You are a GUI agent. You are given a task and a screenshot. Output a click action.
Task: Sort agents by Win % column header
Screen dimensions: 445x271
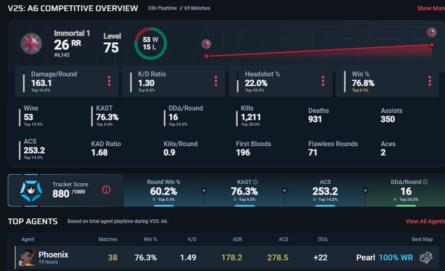(150, 239)
